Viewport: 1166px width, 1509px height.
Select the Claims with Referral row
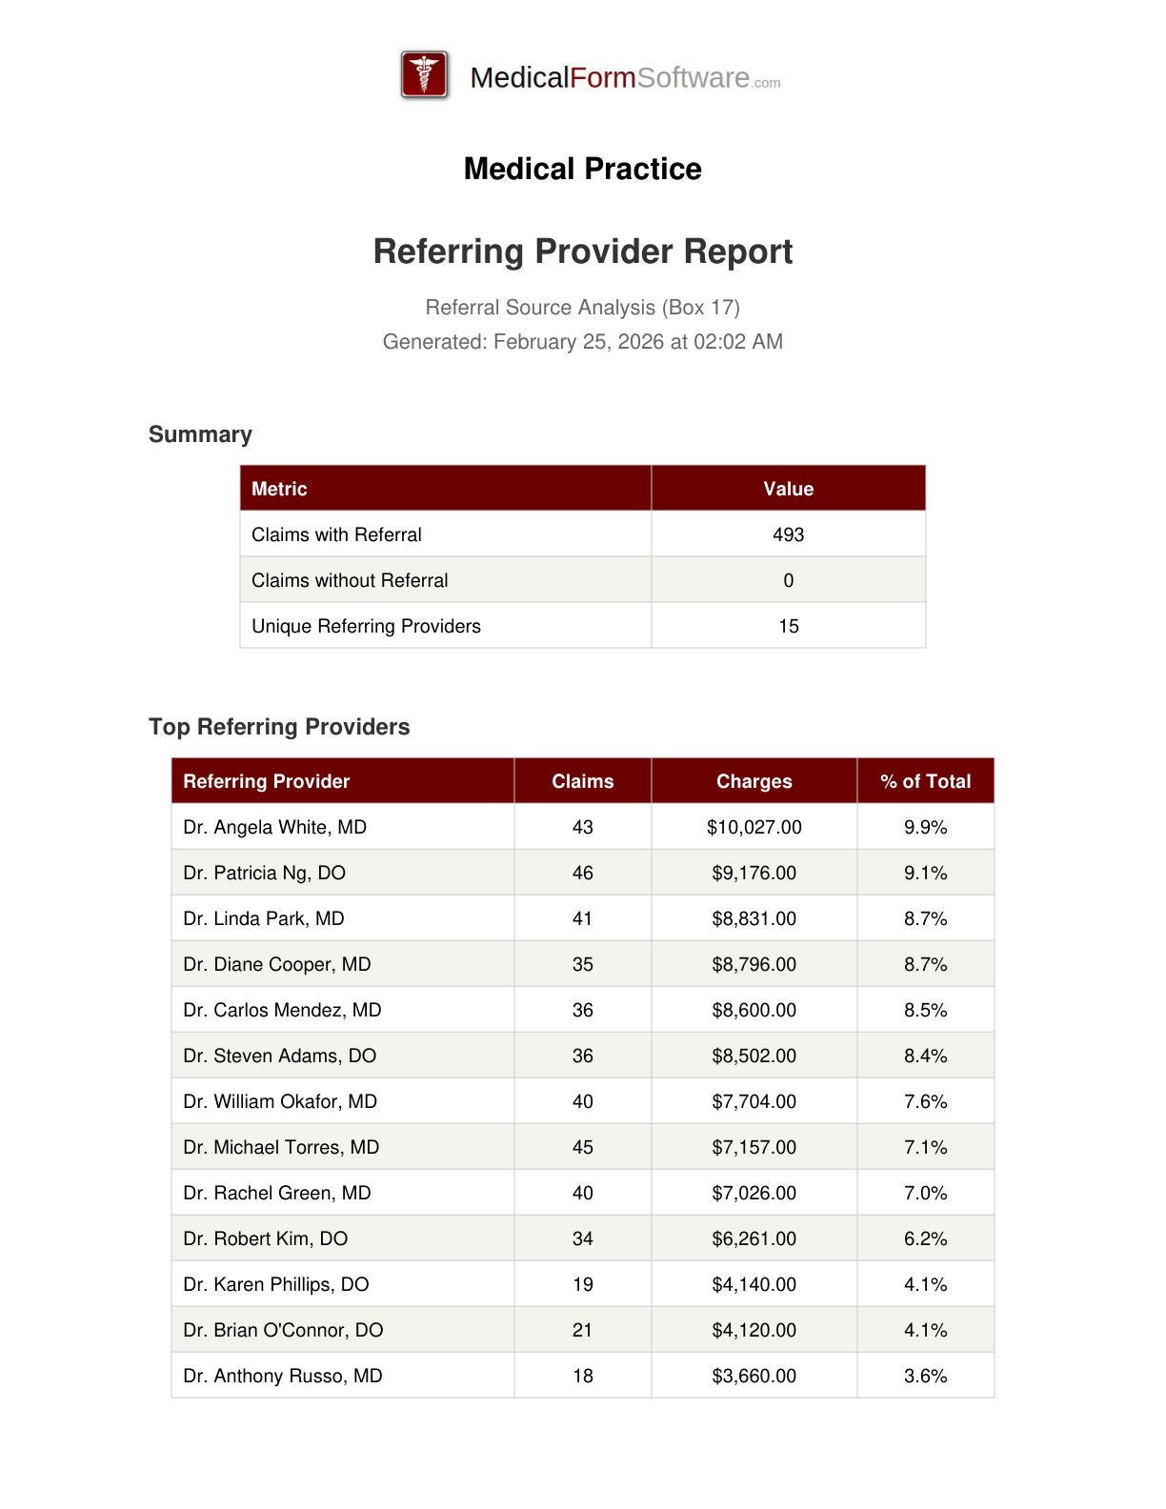(336, 534)
